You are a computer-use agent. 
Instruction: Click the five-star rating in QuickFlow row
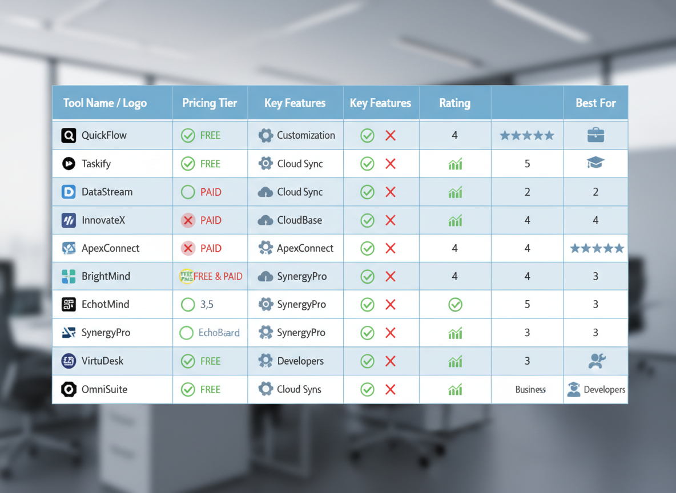click(527, 136)
